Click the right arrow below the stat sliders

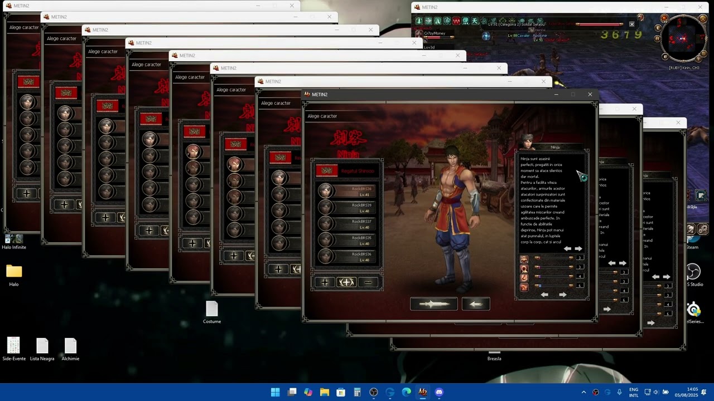click(x=562, y=295)
